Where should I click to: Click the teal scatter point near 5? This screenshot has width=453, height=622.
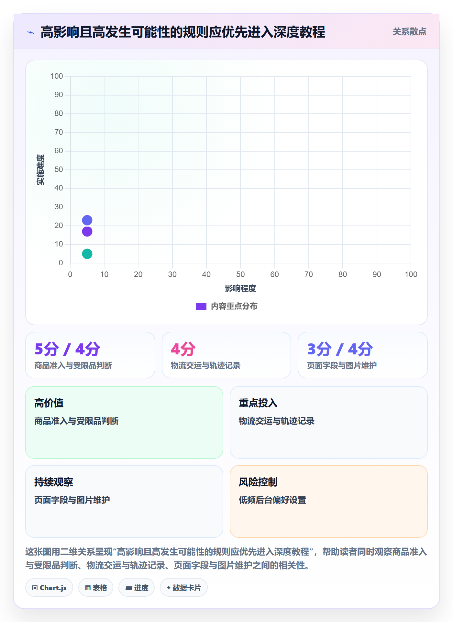coord(87,254)
